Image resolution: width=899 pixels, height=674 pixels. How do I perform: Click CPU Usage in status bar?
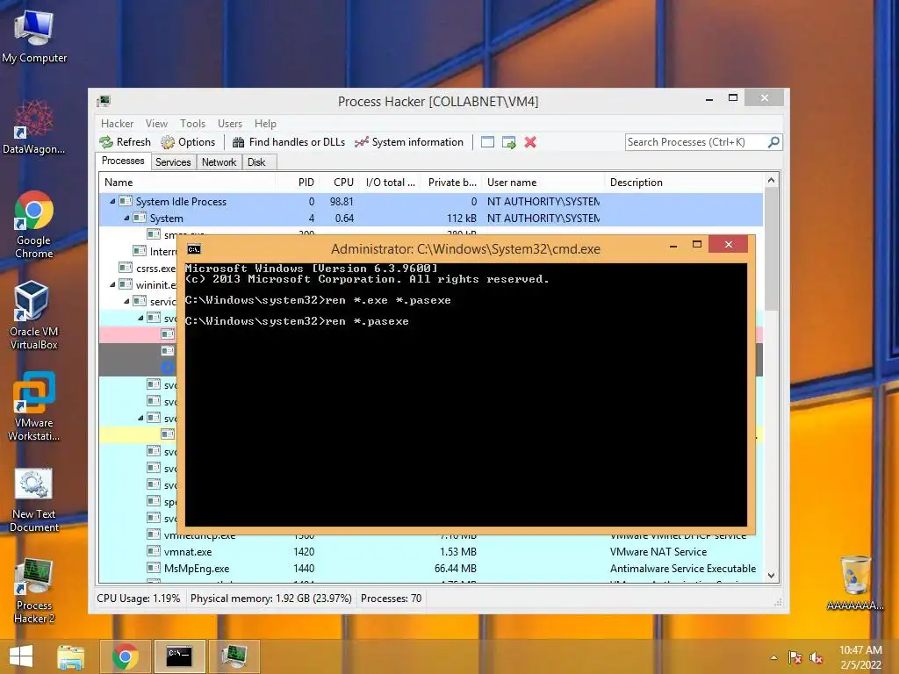click(138, 599)
